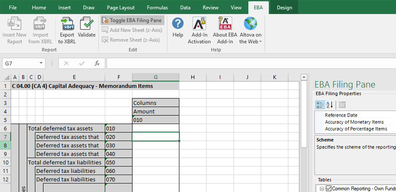Switch to the Data ribbon tab
This screenshot has height=192, width=396.
coord(185,7)
